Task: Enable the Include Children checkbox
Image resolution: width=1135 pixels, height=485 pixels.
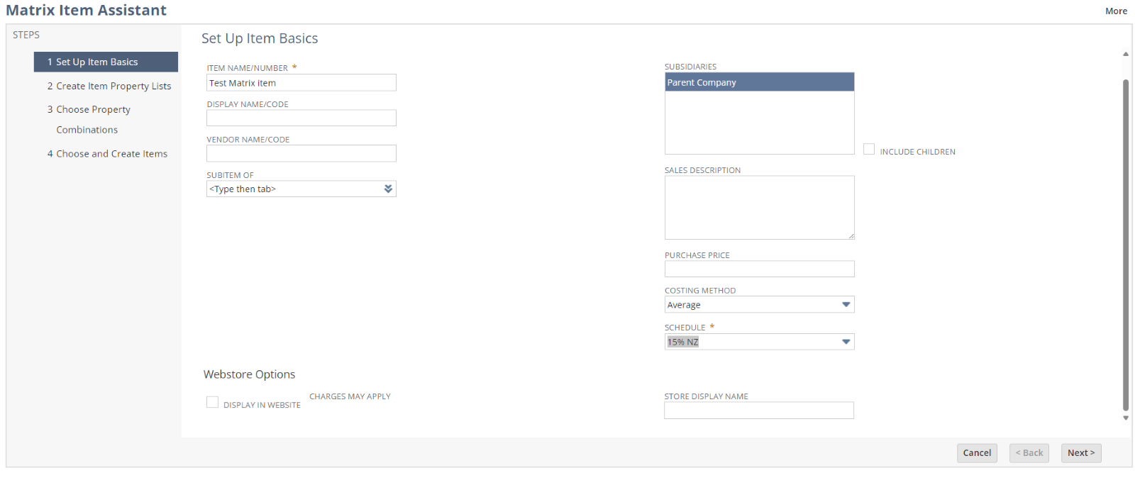Action: (x=869, y=149)
